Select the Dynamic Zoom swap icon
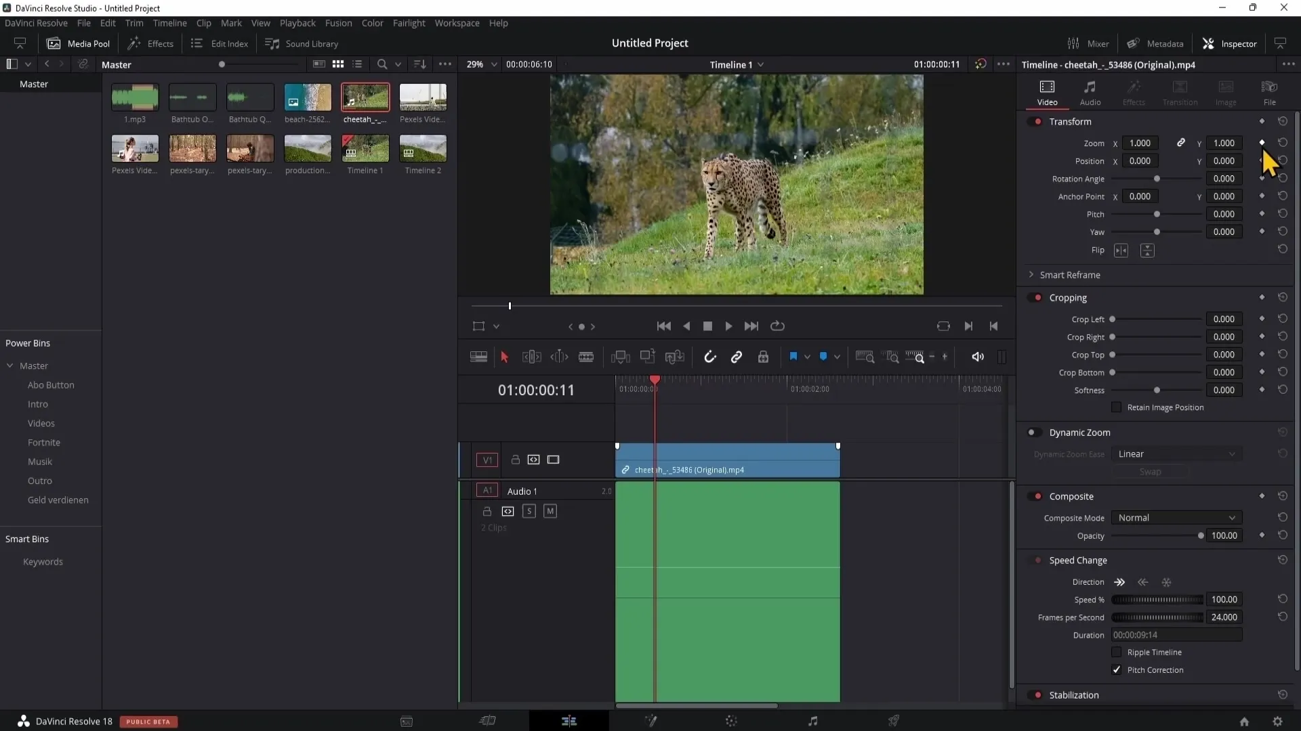1301x731 pixels. (x=1151, y=471)
